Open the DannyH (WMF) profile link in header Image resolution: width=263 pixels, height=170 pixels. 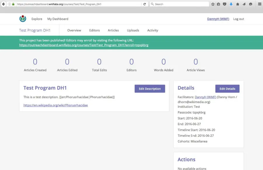[218, 19]
